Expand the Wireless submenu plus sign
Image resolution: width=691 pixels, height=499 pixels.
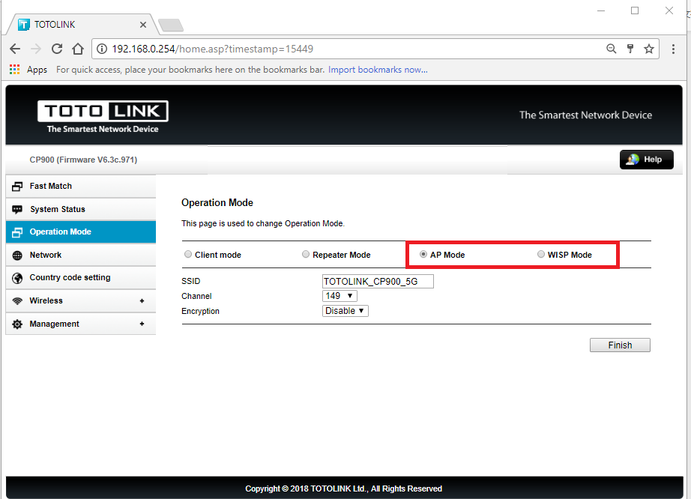tap(142, 300)
